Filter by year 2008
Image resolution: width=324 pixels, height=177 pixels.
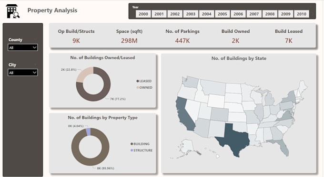click(x=270, y=14)
